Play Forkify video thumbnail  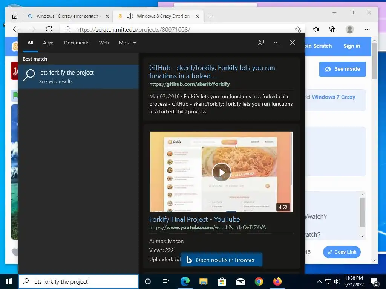(x=221, y=172)
